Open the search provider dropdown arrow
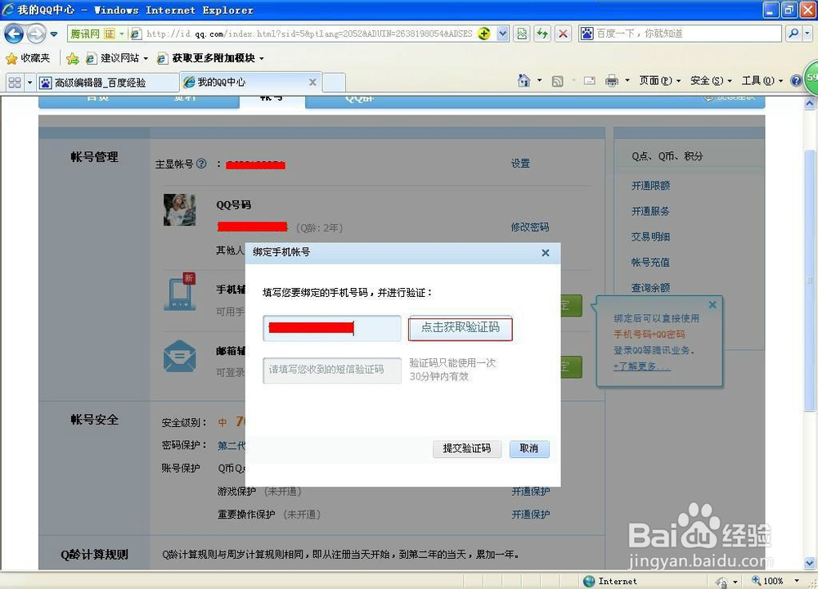 coord(807,34)
